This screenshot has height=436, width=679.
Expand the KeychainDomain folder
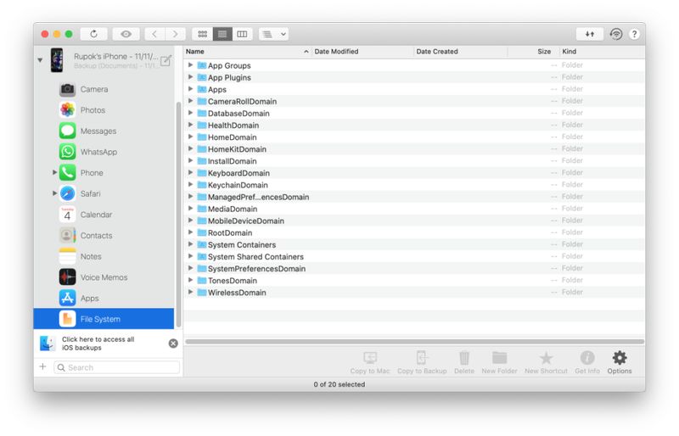tap(190, 184)
